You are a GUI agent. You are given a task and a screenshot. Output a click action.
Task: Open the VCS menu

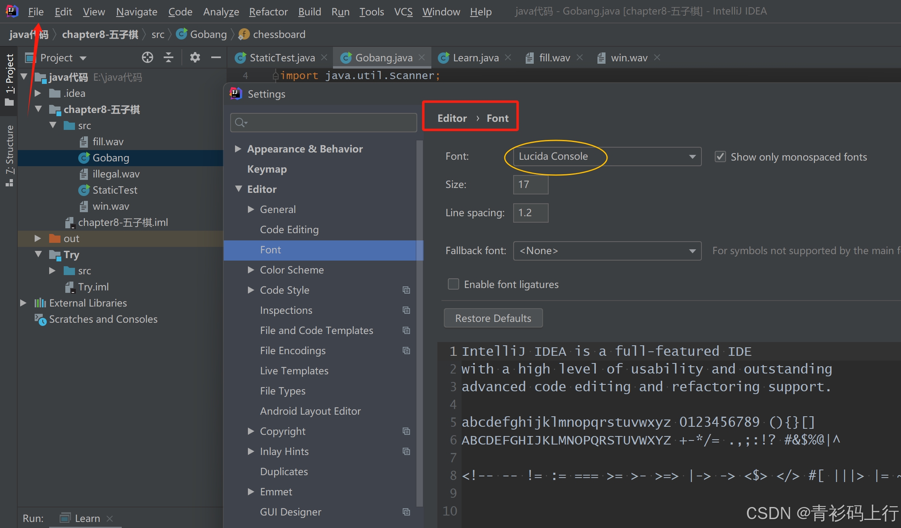(403, 12)
